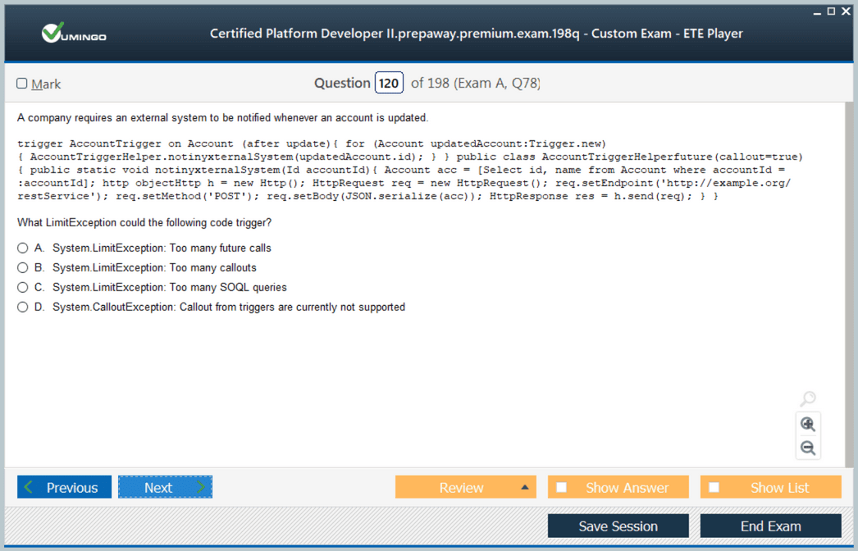Viewport: 858px width, 551px height.
Task: Click the code line starting 'trigger AccountTrigger on Account'
Action: pyautogui.click(x=312, y=144)
